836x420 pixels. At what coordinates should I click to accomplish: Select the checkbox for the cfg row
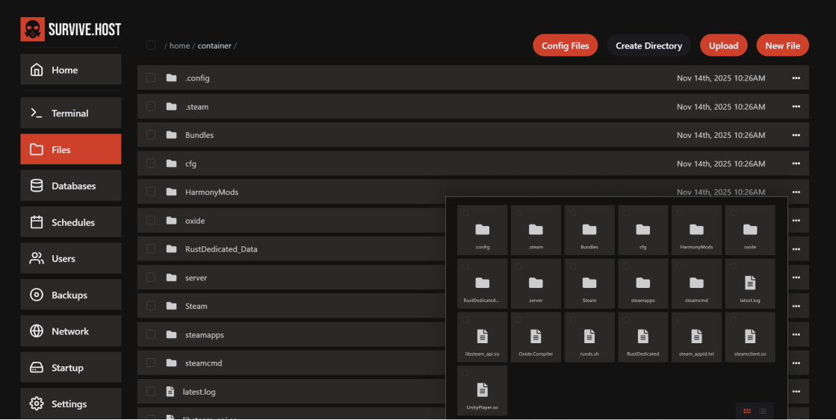[151, 163]
